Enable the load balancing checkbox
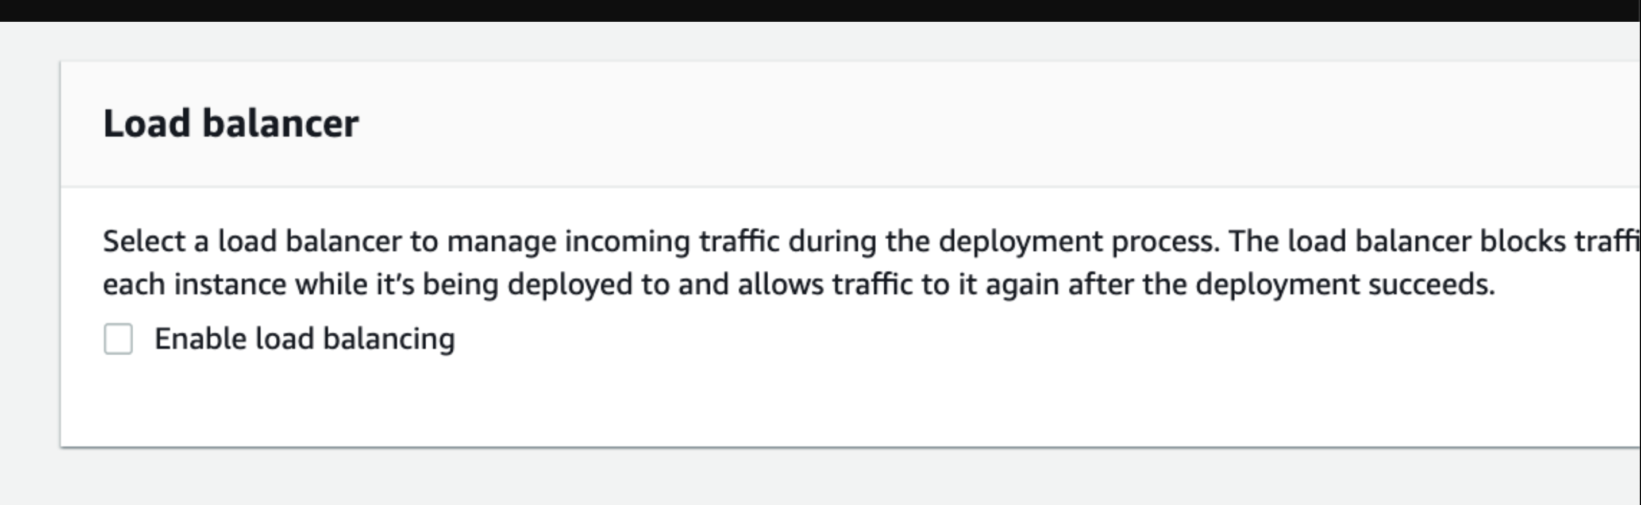 pyautogui.click(x=118, y=339)
